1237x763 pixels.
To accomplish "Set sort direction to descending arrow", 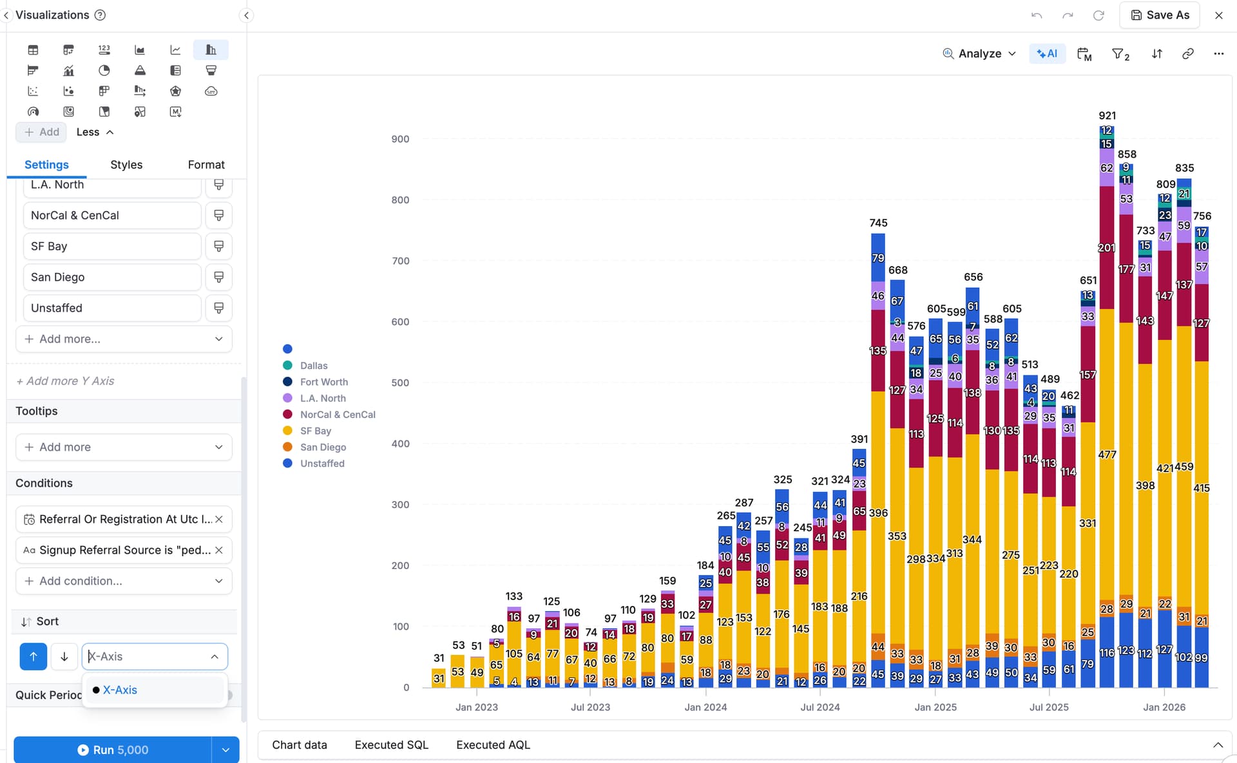I will [64, 657].
